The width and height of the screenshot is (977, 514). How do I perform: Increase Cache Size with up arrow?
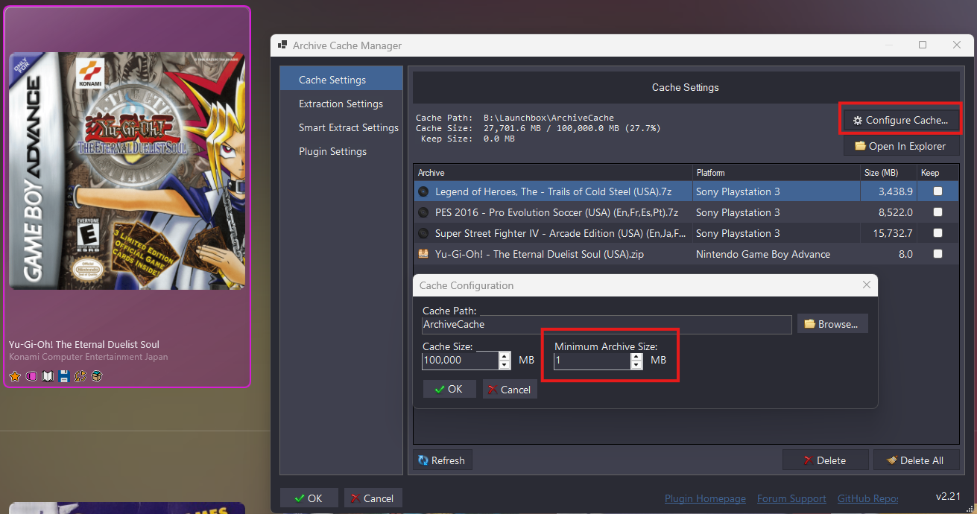505,356
